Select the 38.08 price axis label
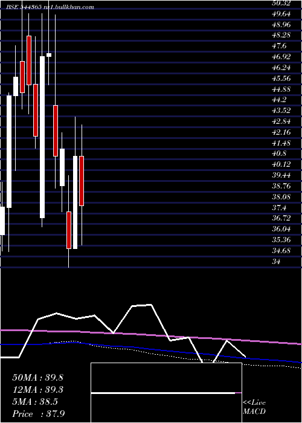302x423 pixels. (x=281, y=197)
